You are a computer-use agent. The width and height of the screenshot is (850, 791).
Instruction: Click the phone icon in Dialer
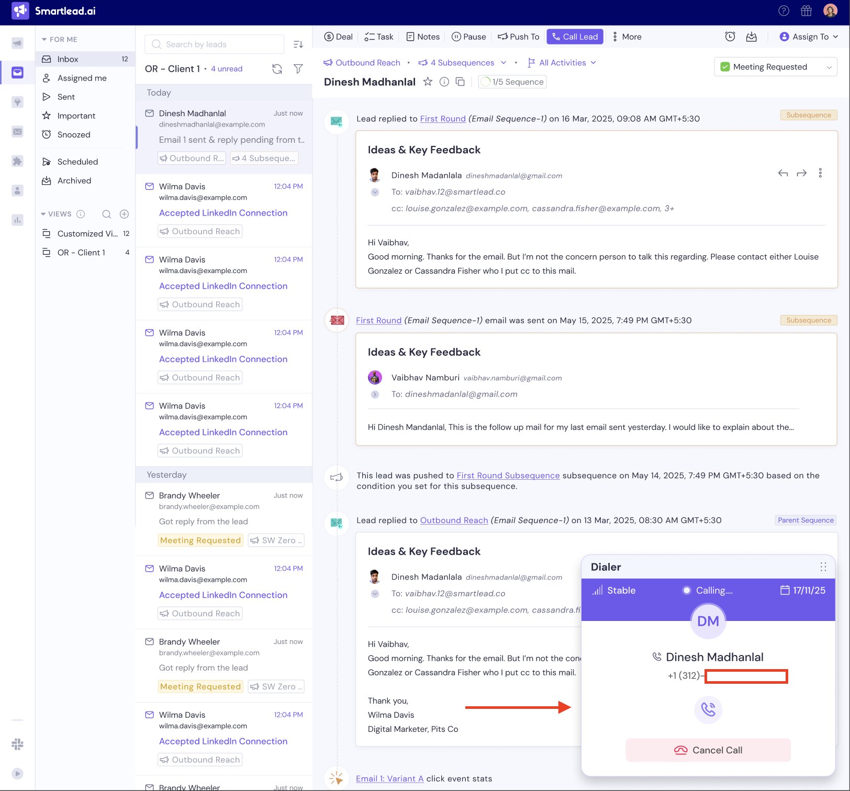708,709
